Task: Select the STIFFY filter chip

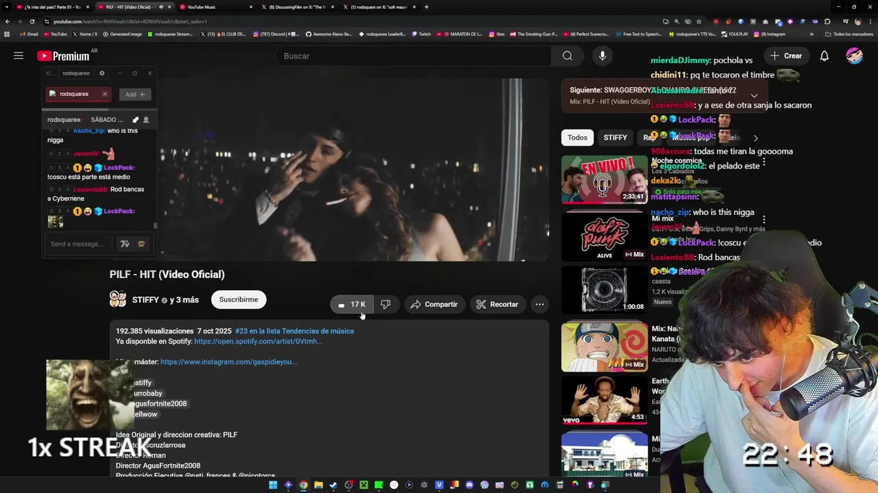Action: click(x=615, y=138)
